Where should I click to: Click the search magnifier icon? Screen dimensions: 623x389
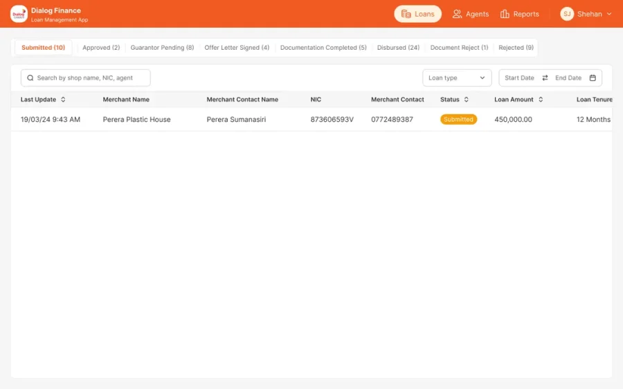[30, 78]
